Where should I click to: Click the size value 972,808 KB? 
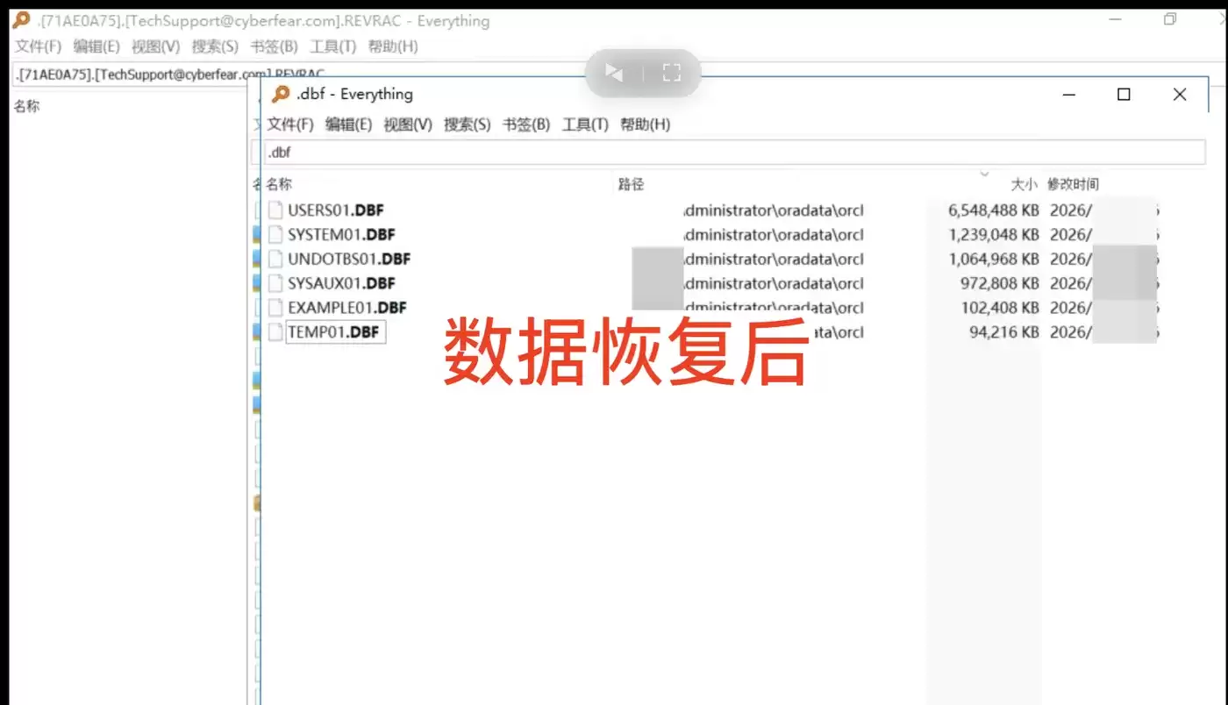tap(1000, 283)
